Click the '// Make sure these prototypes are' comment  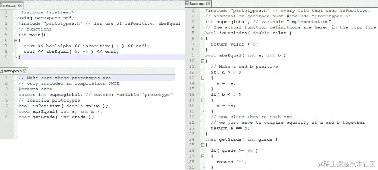(x=65, y=78)
